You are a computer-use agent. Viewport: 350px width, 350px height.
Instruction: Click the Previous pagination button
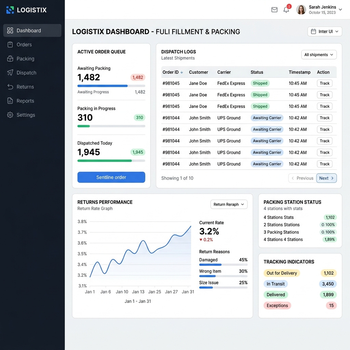coord(302,178)
